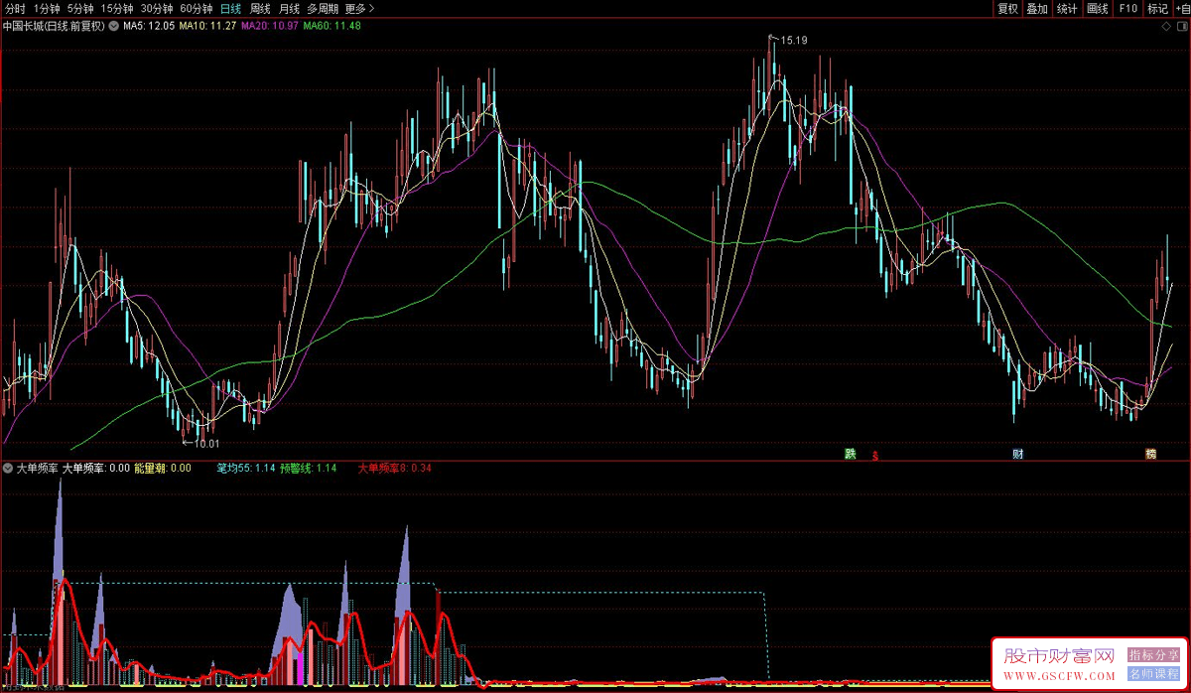The height and width of the screenshot is (693, 1191).
Task: Click the 大单频率 indicator name
Action: click(37, 468)
